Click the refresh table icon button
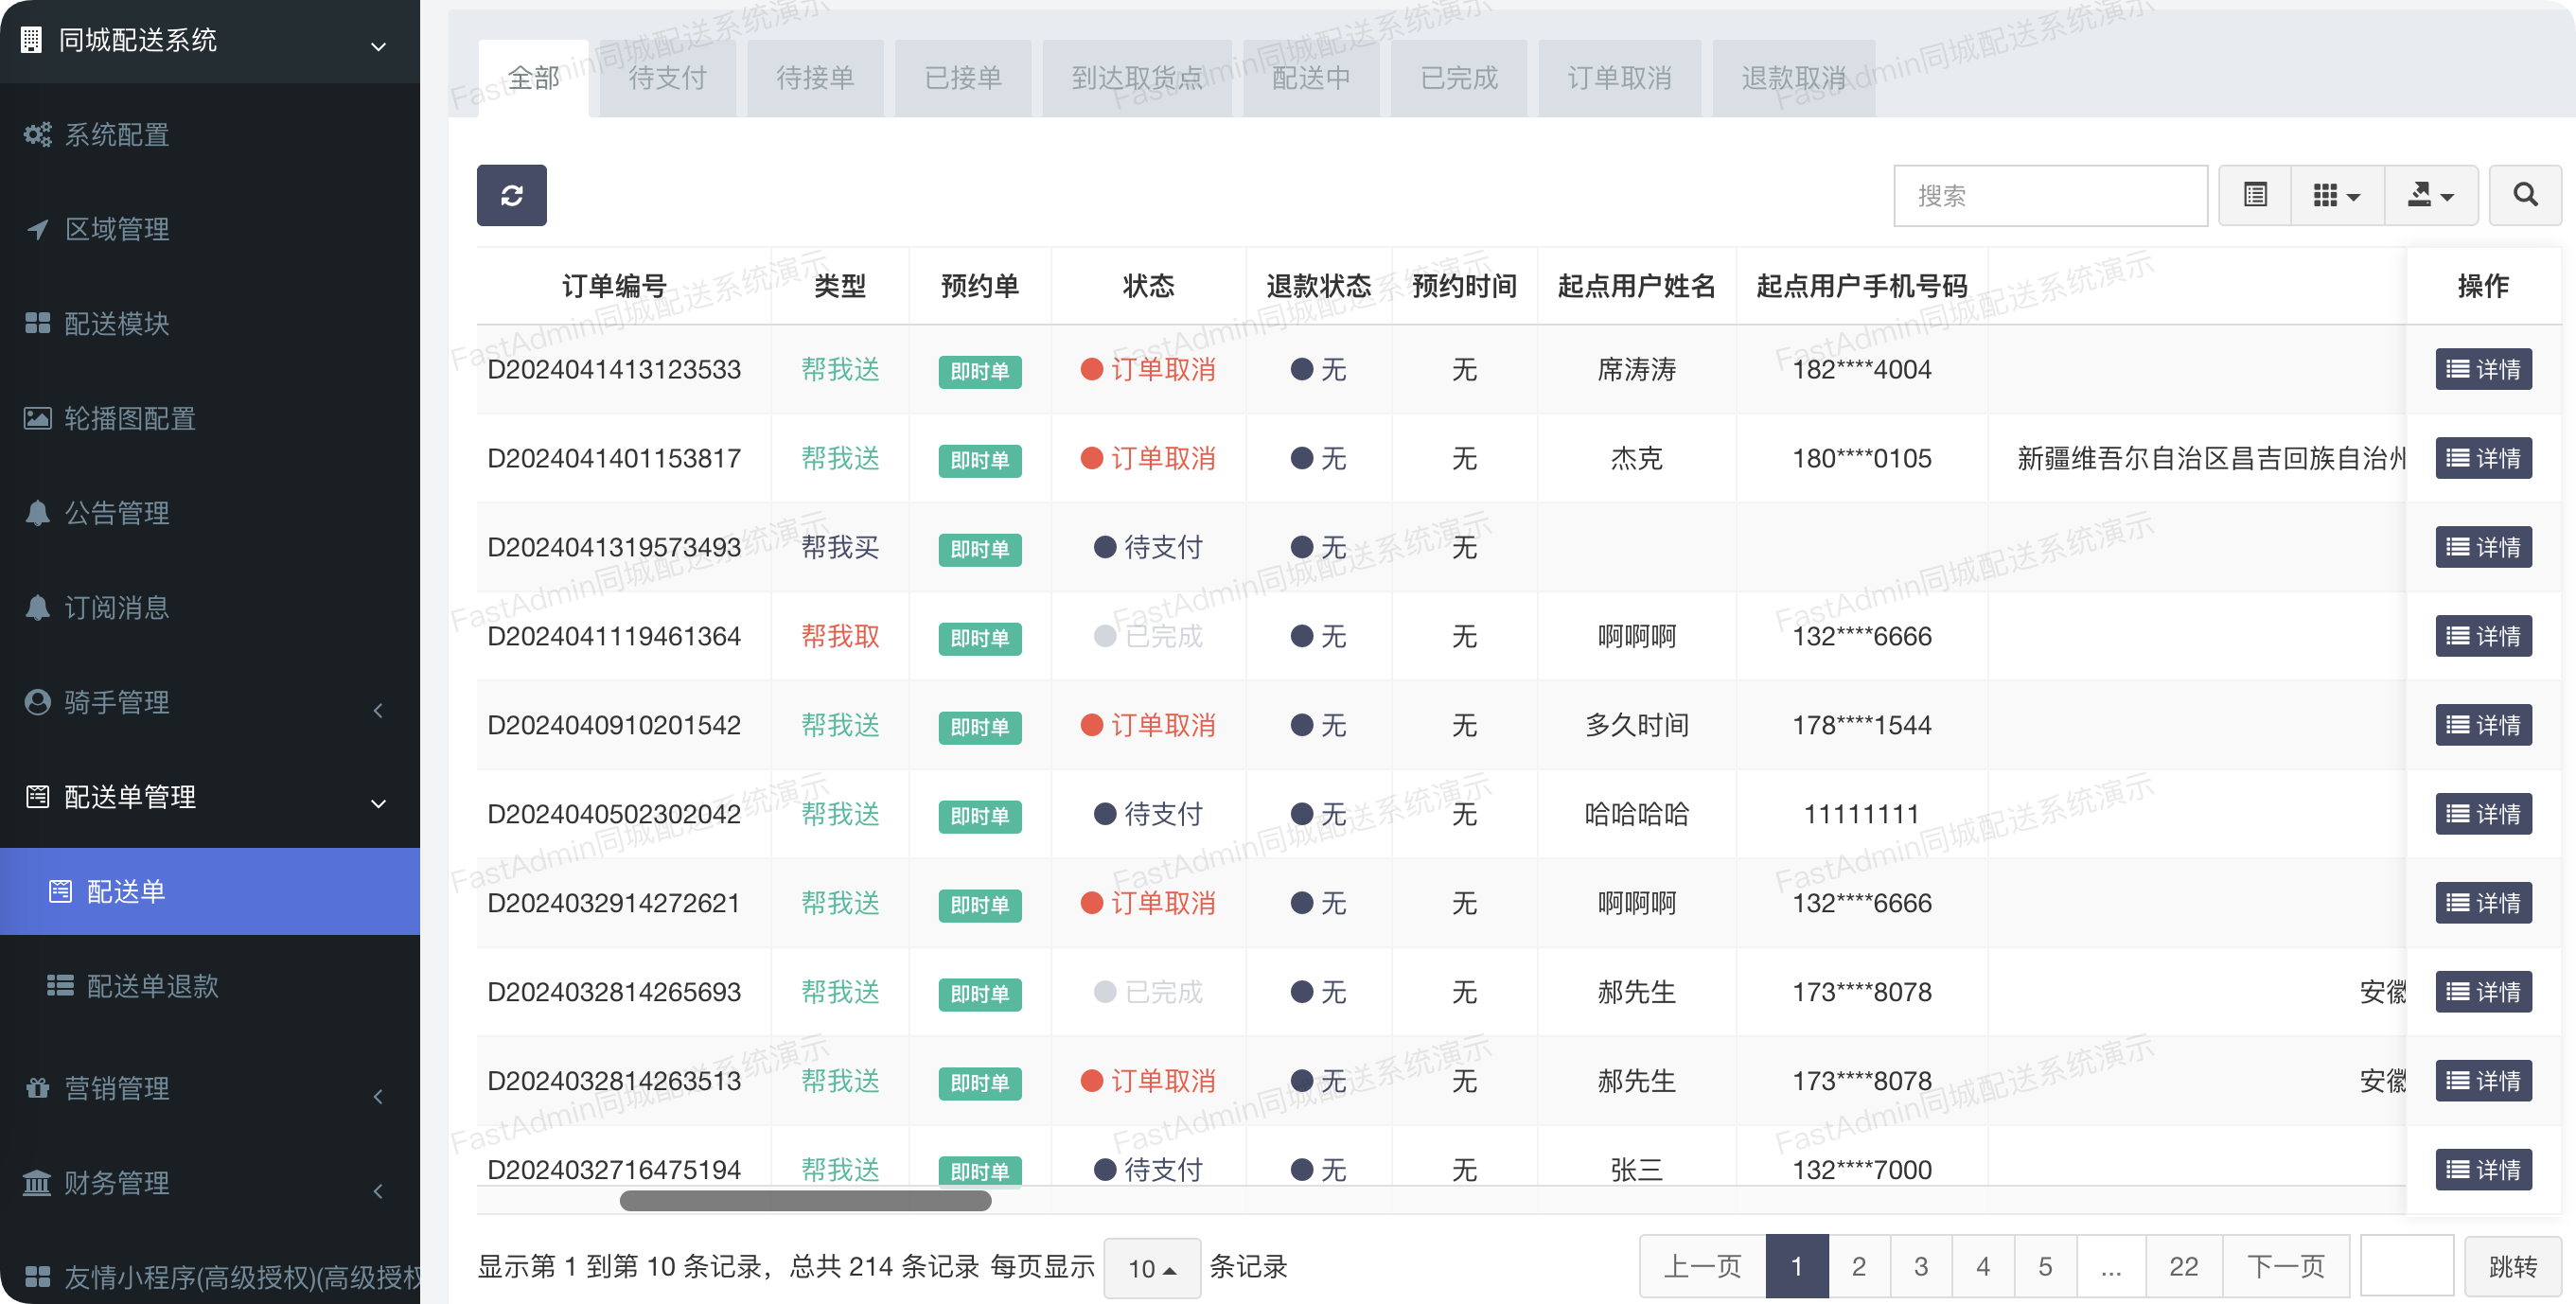 pos(511,195)
